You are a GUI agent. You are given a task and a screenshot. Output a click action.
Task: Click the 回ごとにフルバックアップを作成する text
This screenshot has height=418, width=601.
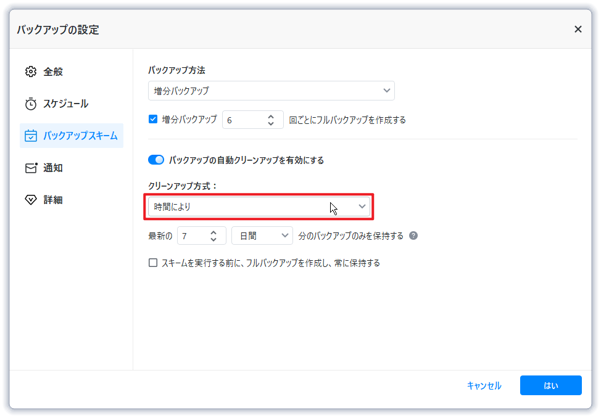347,120
